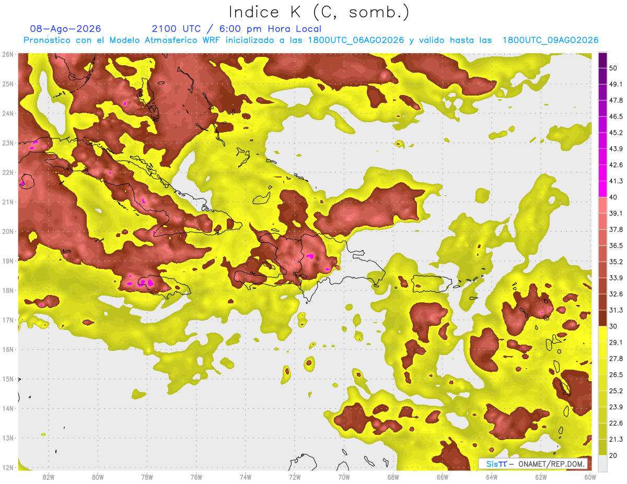This screenshot has width=627, height=484.
Task: Click the colorbar value '25.2'
Action: click(x=616, y=391)
